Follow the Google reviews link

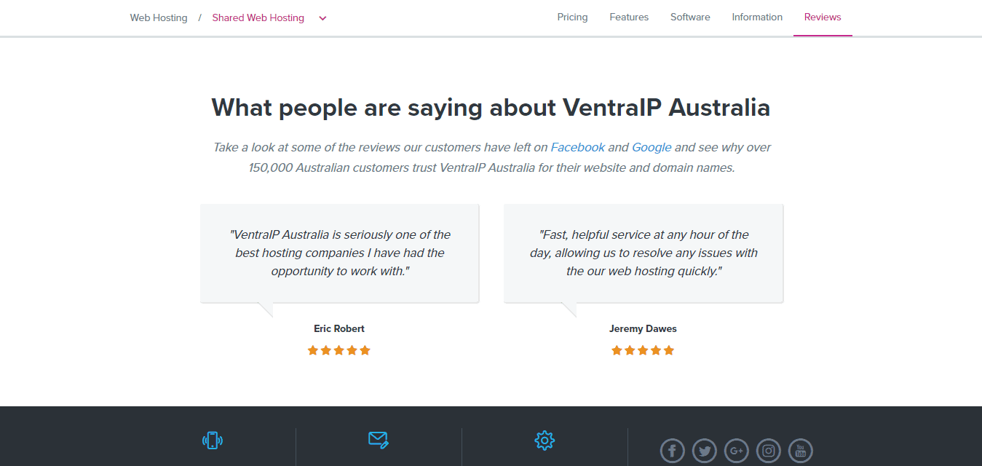point(652,147)
